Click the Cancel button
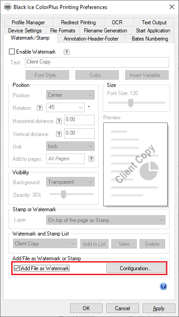179x317 pixels. (x=122, y=308)
